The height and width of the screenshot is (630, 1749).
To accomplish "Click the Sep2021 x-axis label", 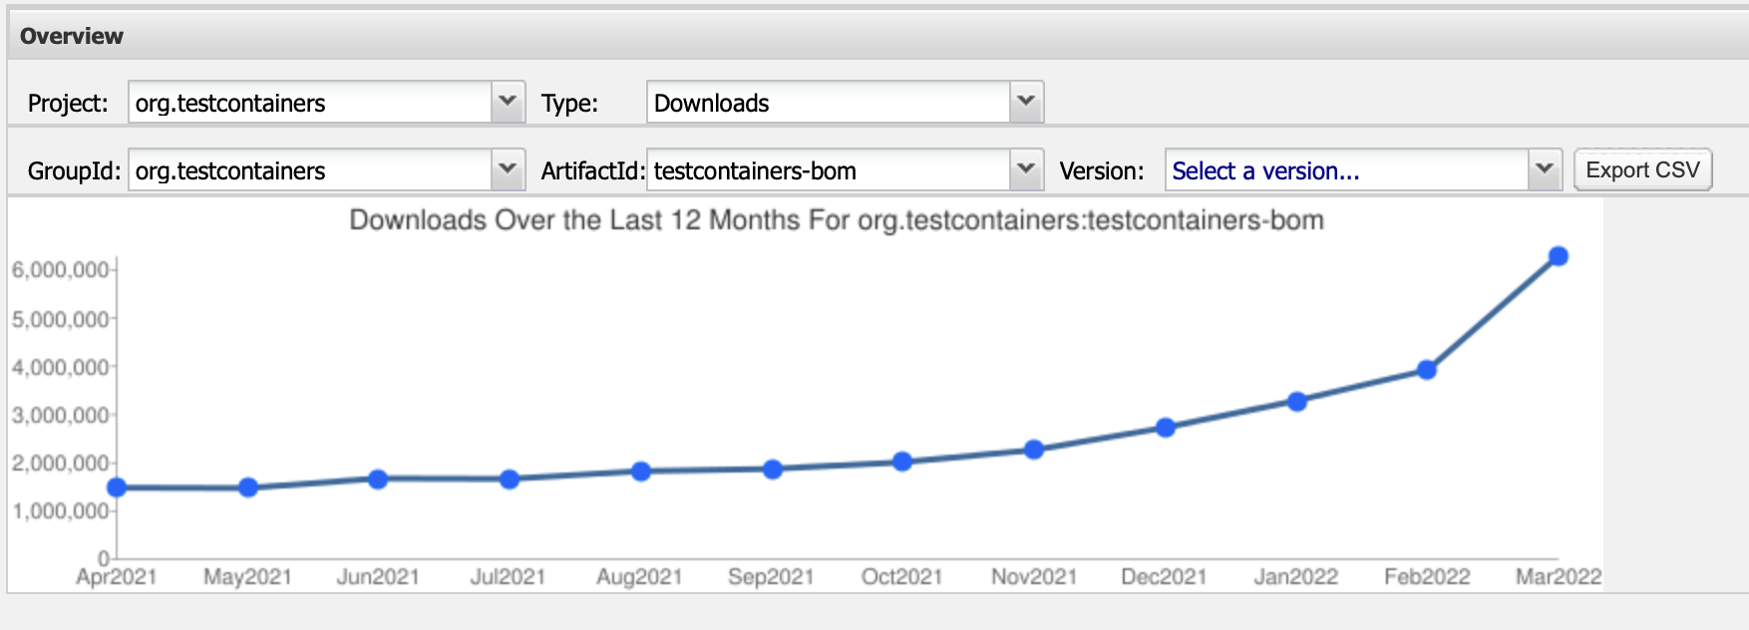I will coord(771,577).
